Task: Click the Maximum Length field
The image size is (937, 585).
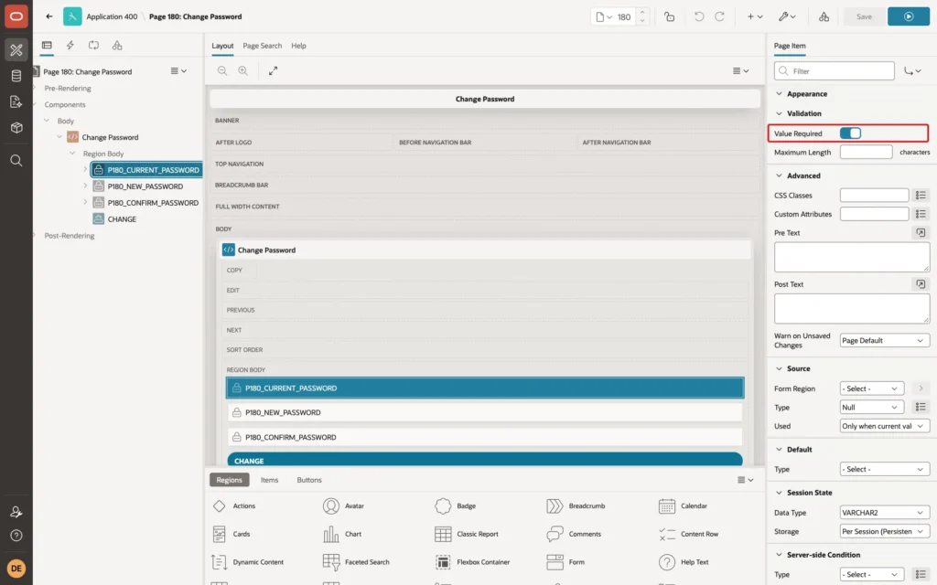Action: point(866,153)
